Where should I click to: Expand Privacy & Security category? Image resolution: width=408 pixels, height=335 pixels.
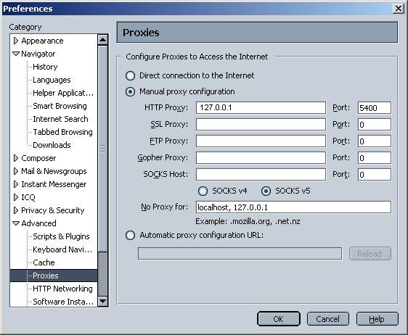[x=16, y=210]
